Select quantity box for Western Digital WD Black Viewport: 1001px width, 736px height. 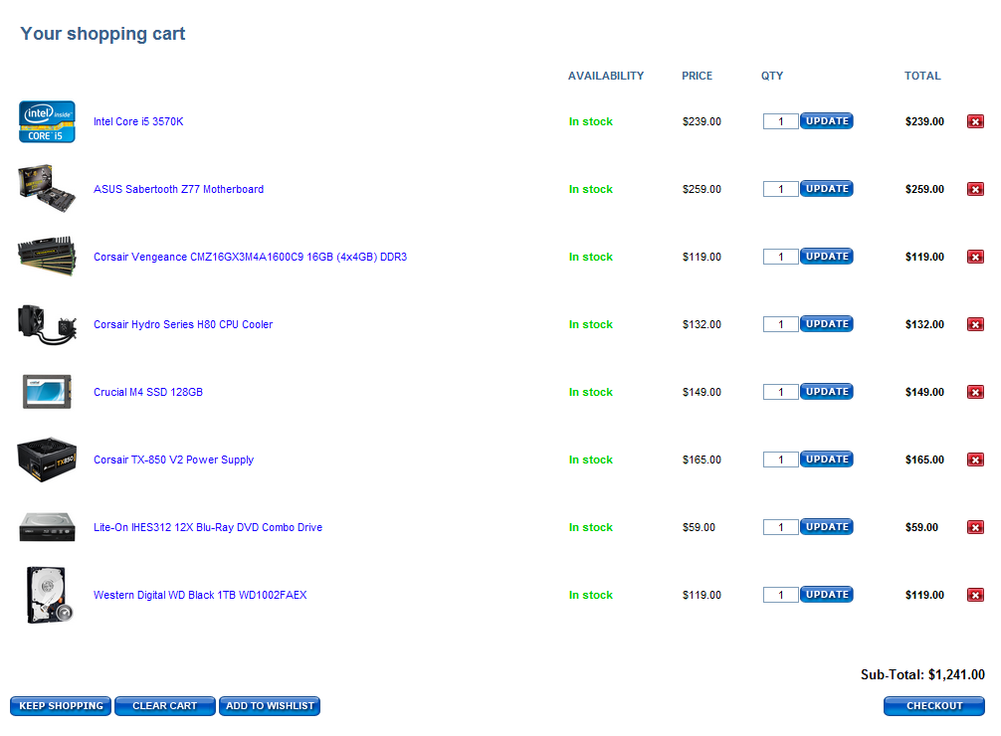(781, 595)
